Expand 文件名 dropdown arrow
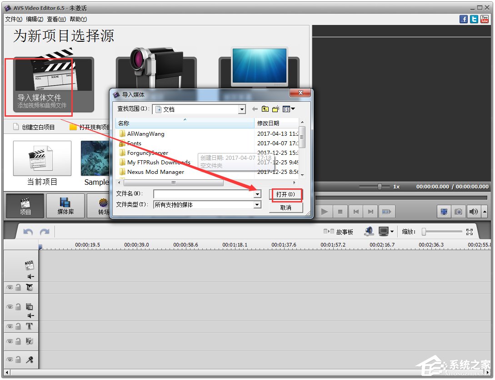The image size is (495, 380). (x=258, y=194)
